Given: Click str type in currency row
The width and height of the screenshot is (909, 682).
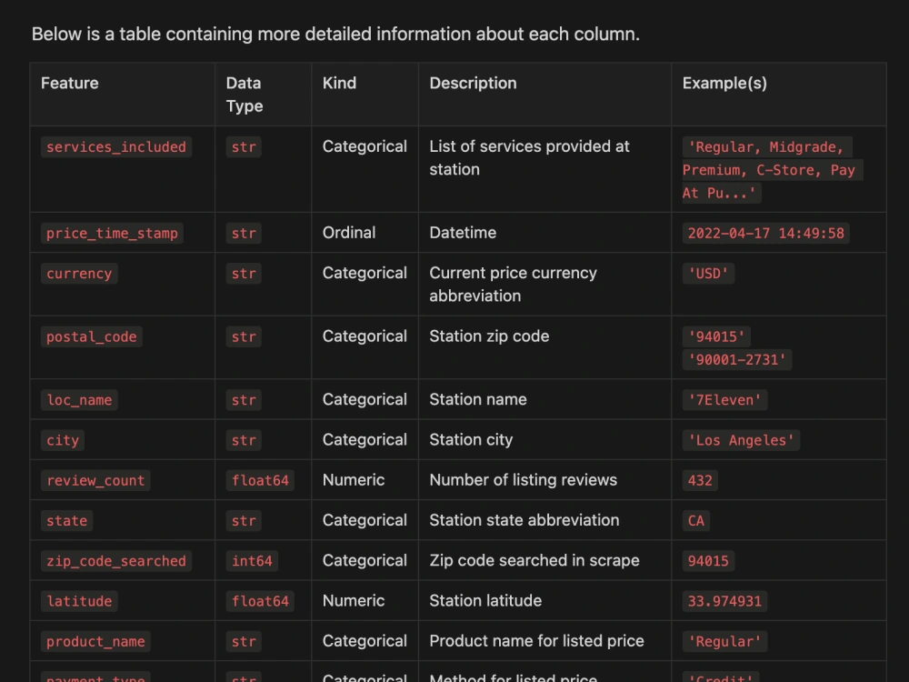Looking at the screenshot, I should click(x=244, y=273).
